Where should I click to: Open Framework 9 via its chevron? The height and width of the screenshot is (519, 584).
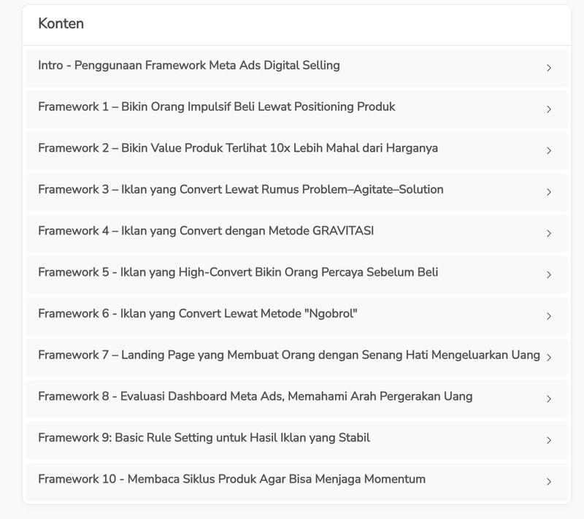pos(549,440)
